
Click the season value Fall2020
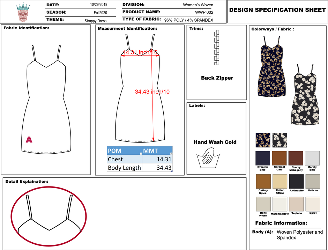coord(100,13)
